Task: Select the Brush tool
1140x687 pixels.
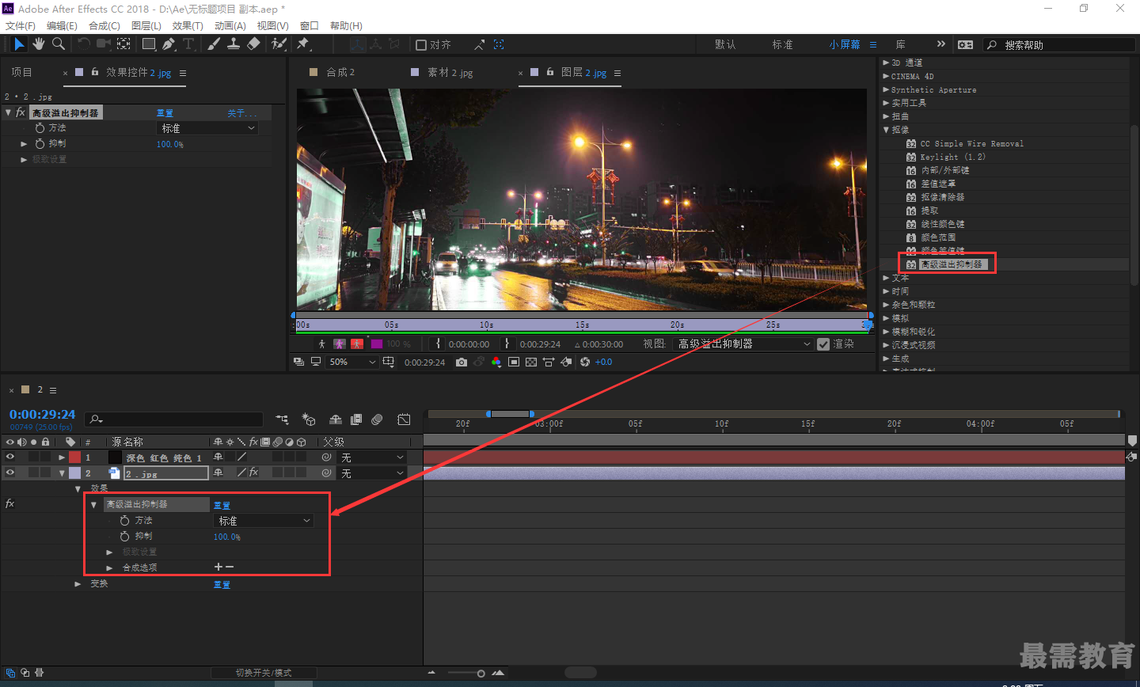Action: [214, 44]
